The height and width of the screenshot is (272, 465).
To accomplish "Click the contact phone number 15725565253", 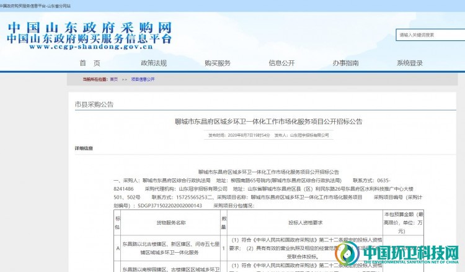I will click(x=192, y=197).
